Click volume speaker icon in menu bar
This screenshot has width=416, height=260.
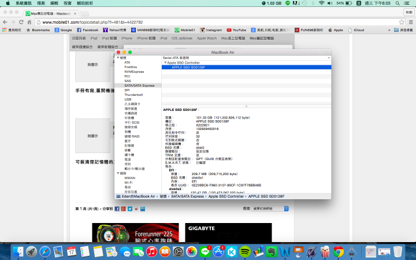pyautogui.click(x=330, y=3)
